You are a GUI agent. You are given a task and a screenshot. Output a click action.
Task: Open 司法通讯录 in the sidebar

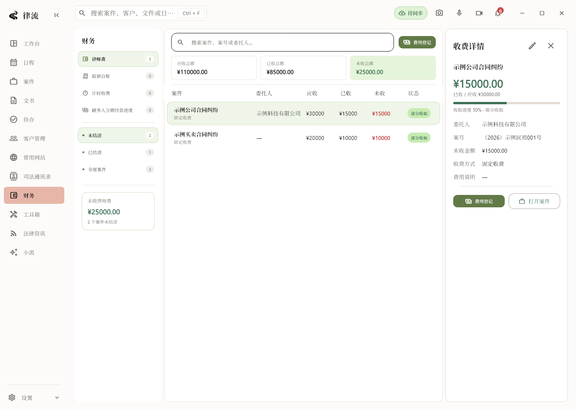click(x=34, y=176)
